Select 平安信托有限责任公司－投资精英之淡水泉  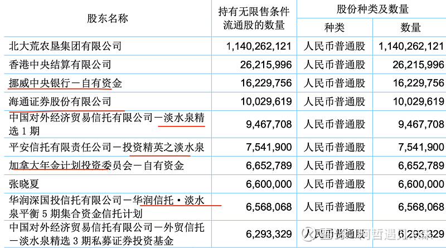pos(106,147)
